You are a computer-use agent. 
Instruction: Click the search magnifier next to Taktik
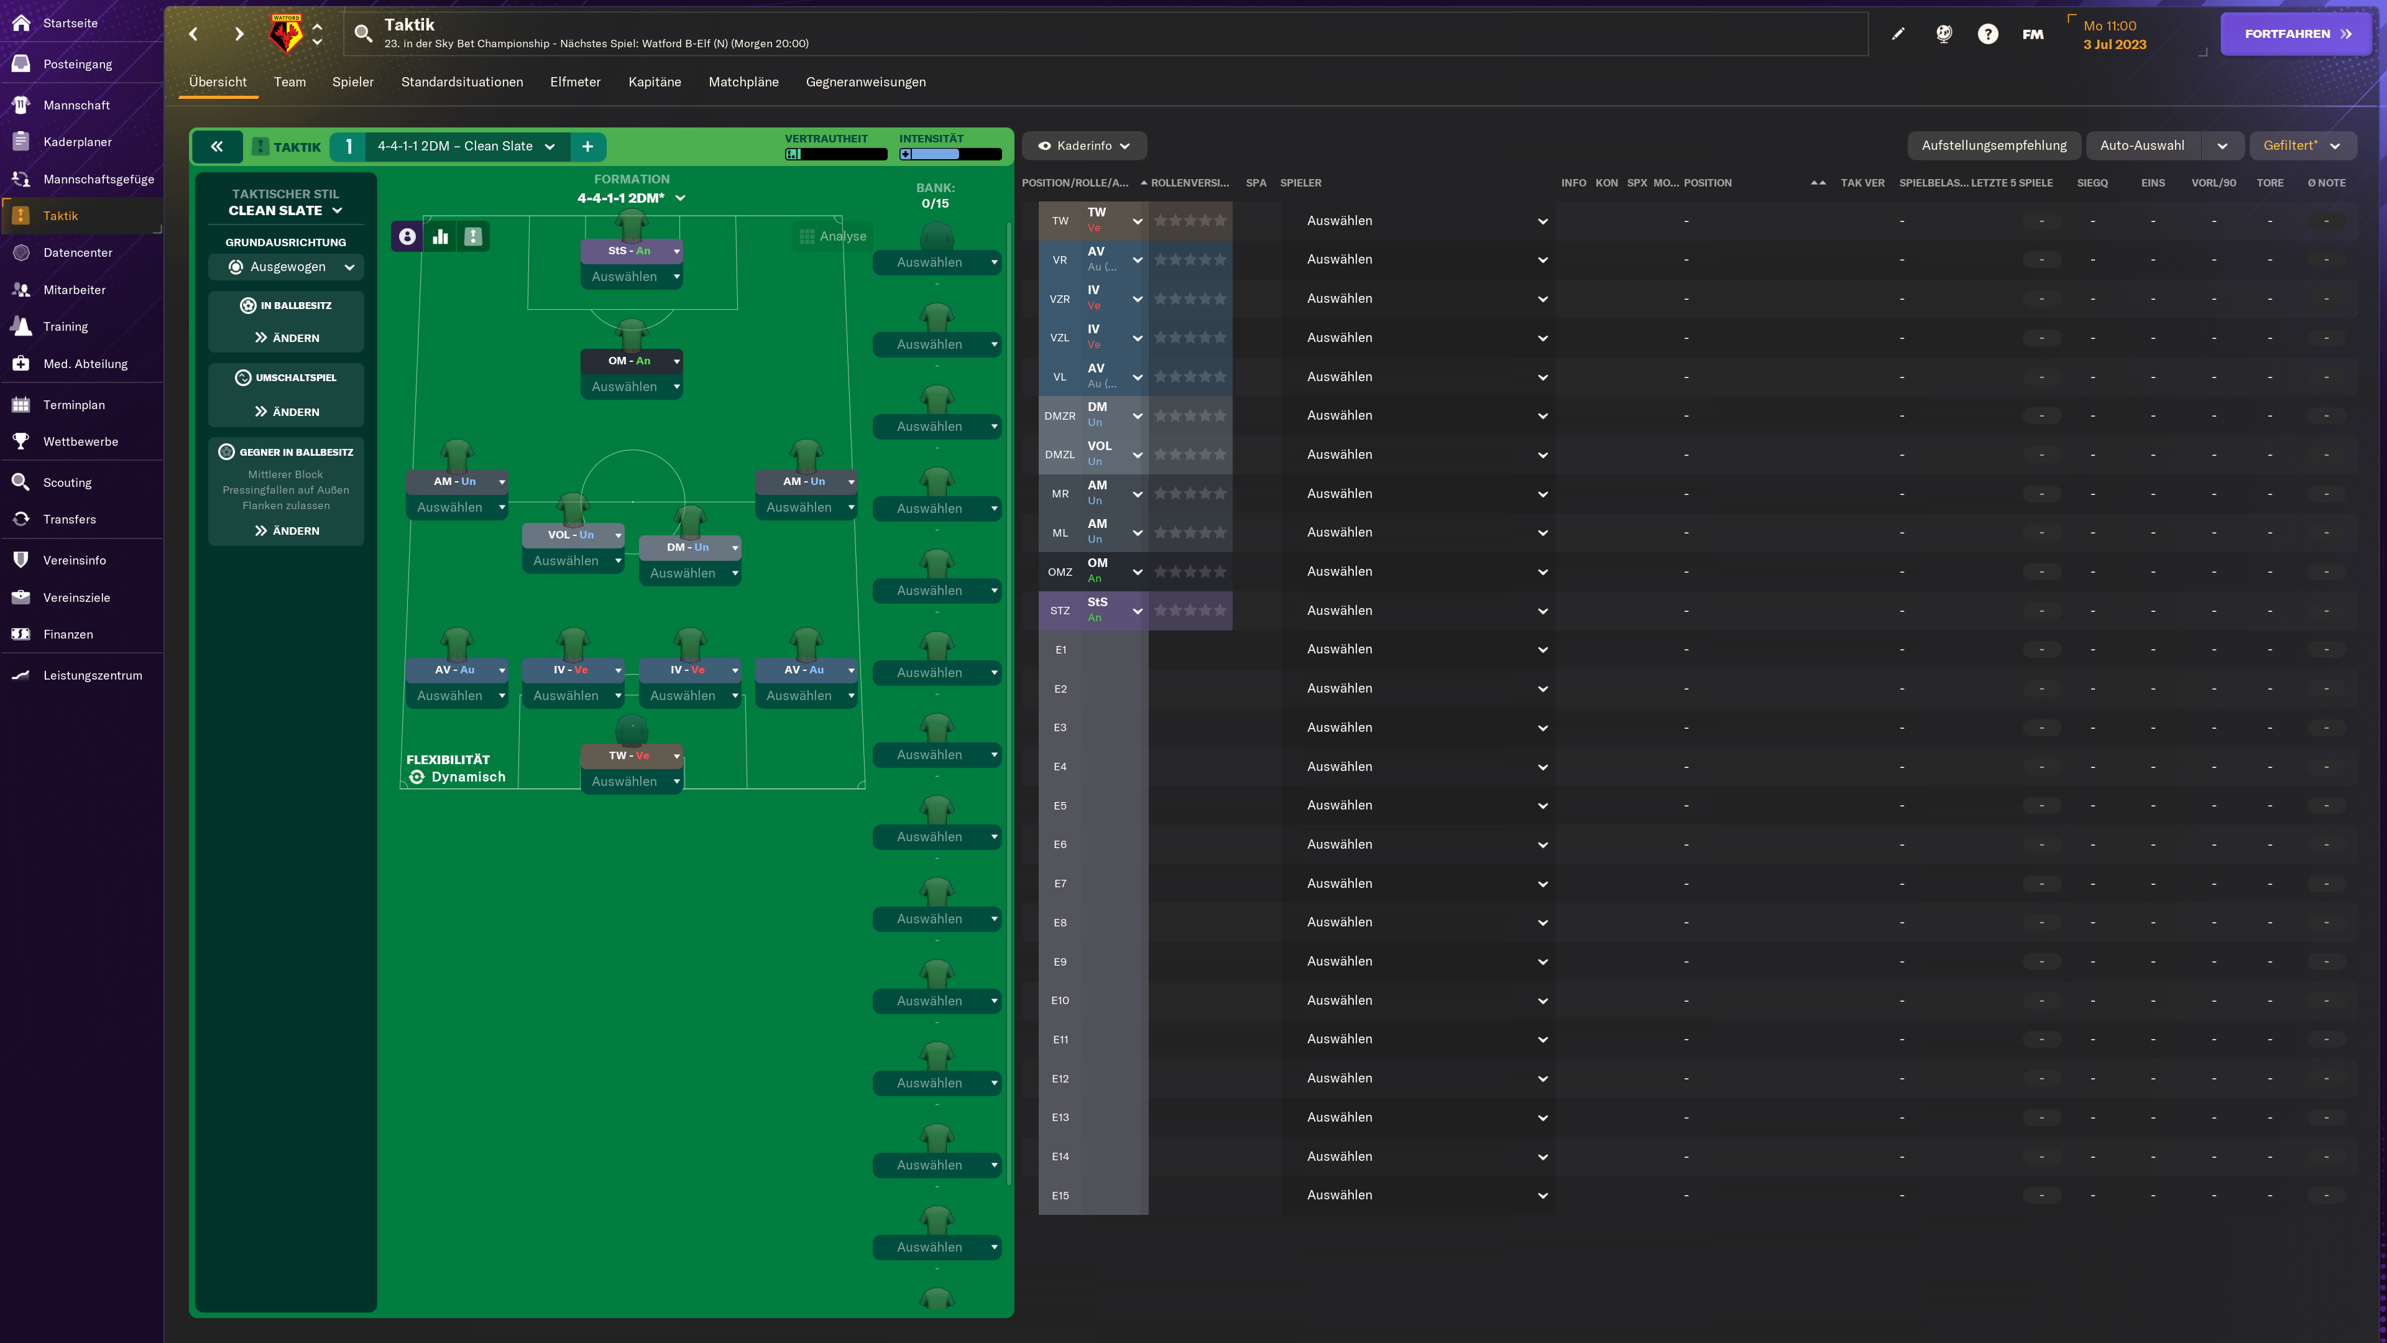(362, 32)
